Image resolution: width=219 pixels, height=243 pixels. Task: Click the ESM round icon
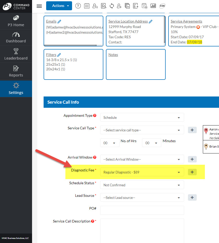(x=162, y=6)
